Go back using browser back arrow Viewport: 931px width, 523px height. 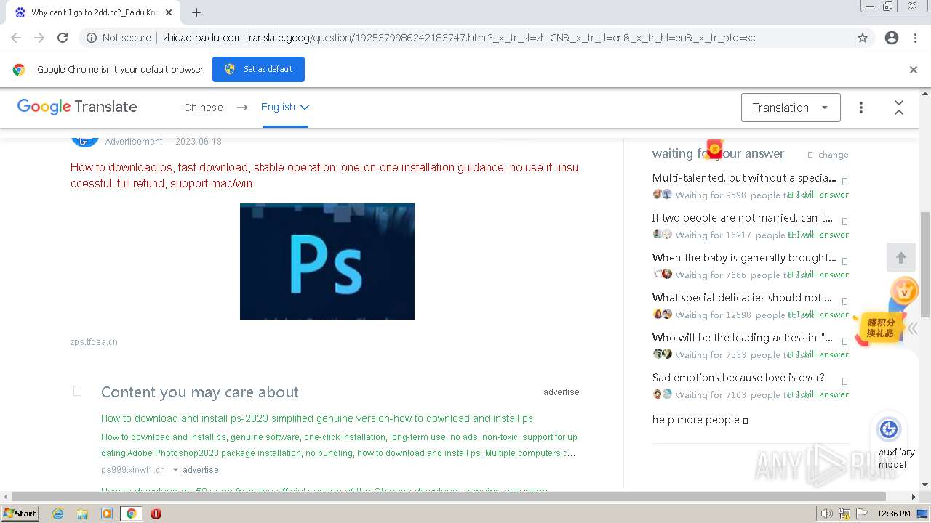[x=16, y=38]
